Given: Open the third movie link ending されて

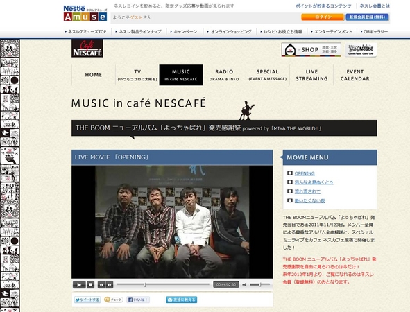Looking at the screenshot, I should (307, 191).
